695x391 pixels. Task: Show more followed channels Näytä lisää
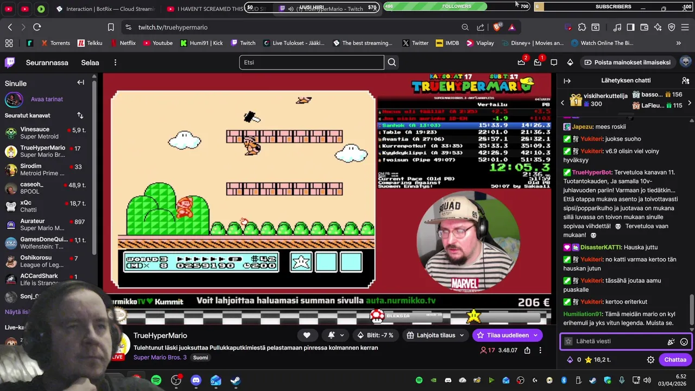coord(17,312)
